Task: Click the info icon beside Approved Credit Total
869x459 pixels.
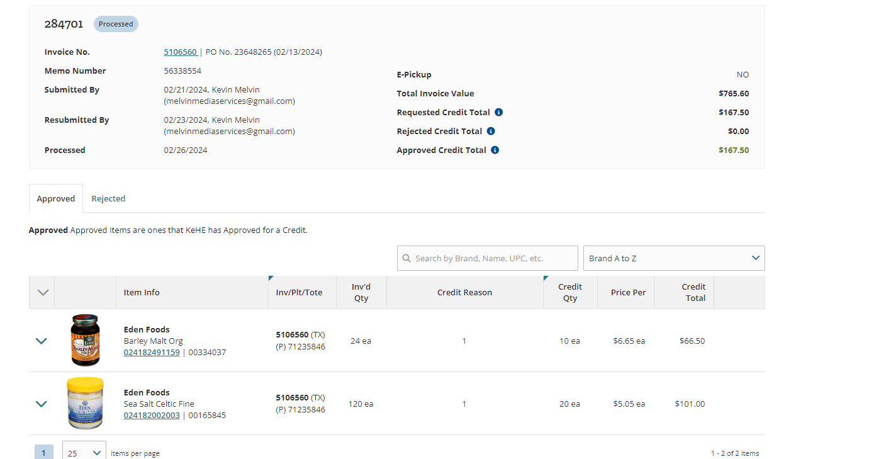Action: [x=495, y=150]
